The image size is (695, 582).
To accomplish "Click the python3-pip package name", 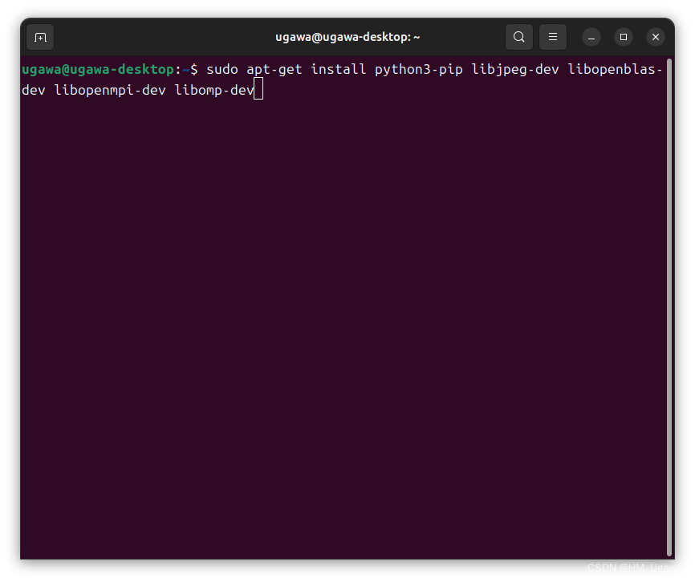I will 417,70.
